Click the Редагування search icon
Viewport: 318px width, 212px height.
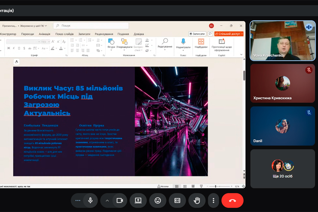point(165,41)
